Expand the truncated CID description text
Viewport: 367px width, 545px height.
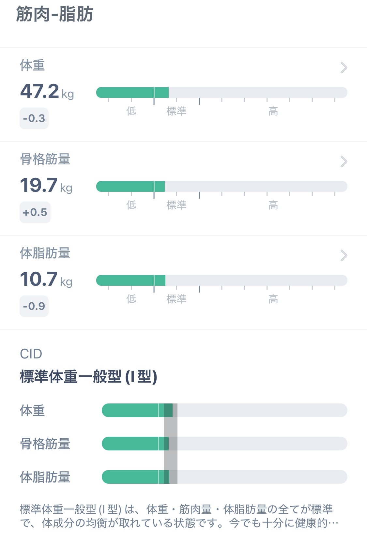(179, 516)
